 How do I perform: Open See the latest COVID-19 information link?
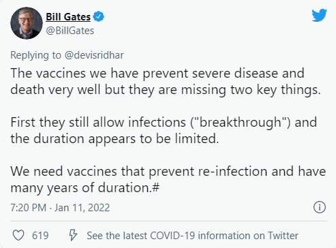pos(192,236)
